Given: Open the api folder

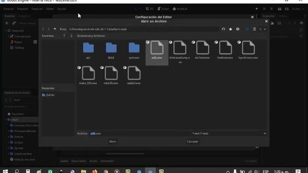Looking at the screenshot, I should [x=88, y=50].
